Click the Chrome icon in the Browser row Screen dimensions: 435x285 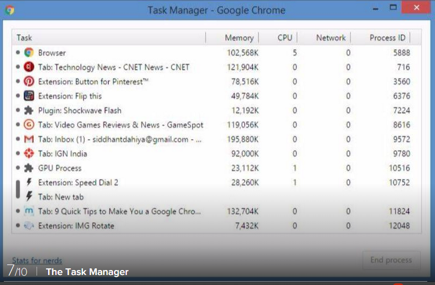[x=29, y=52]
